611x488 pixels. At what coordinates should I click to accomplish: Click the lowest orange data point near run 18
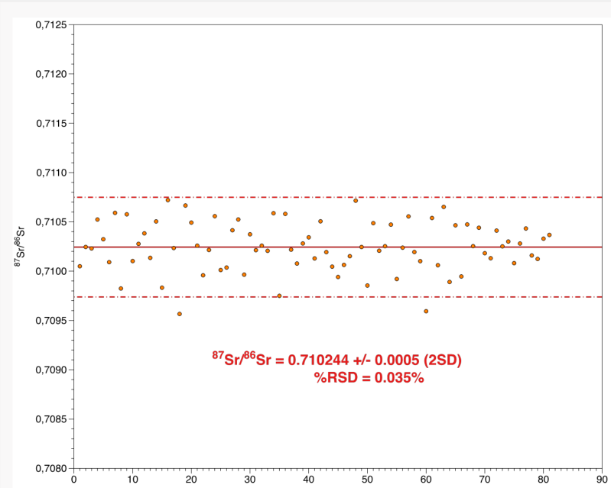point(180,314)
